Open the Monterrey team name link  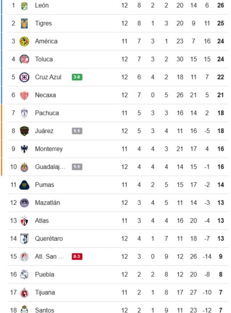tap(49, 149)
